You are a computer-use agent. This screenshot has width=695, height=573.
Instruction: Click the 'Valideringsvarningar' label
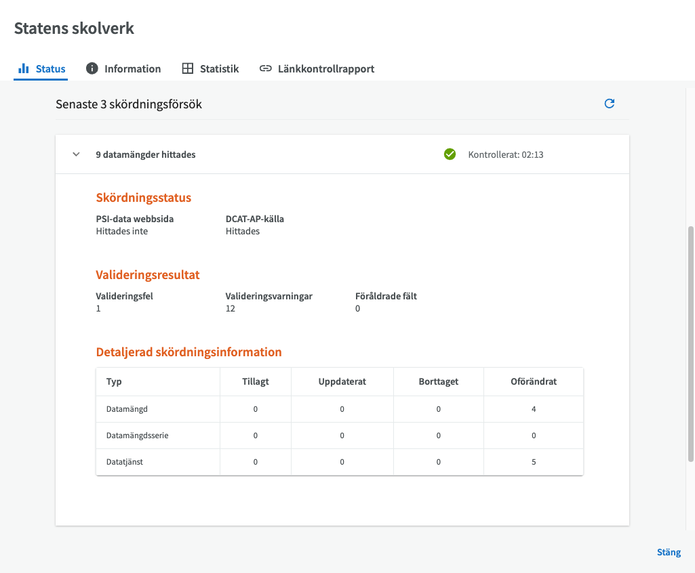[x=269, y=296]
